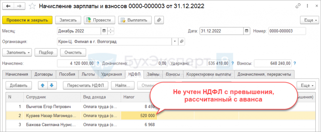This screenshot has height=132, width=321.
Task: Click the N column header
Action: point(15,97)
